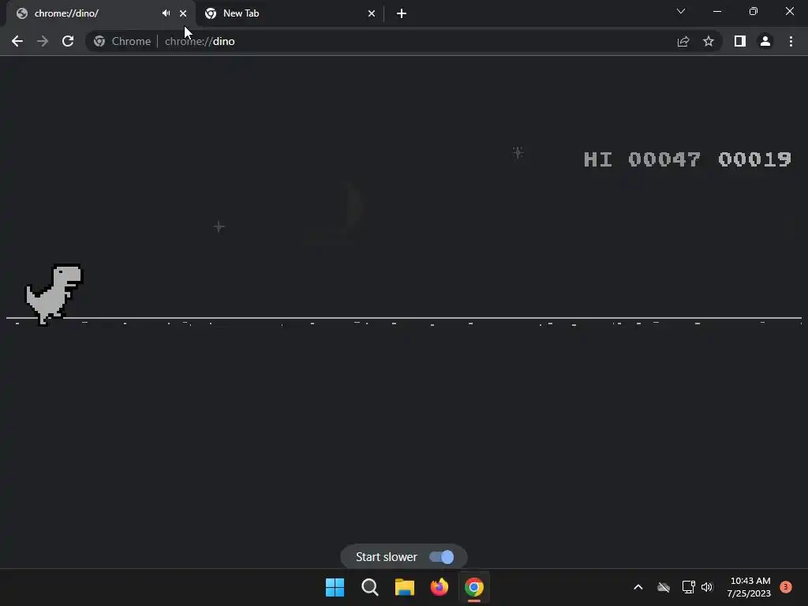Open network status tray icon
Image resolution: width=808 pixels, height=606 pixels.
pos(688,587)
